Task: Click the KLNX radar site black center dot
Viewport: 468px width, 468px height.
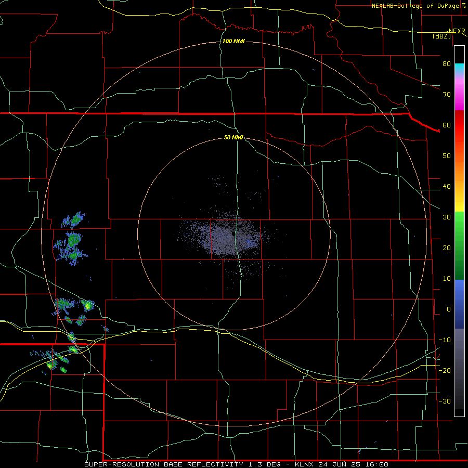Action: pos(233,233)
